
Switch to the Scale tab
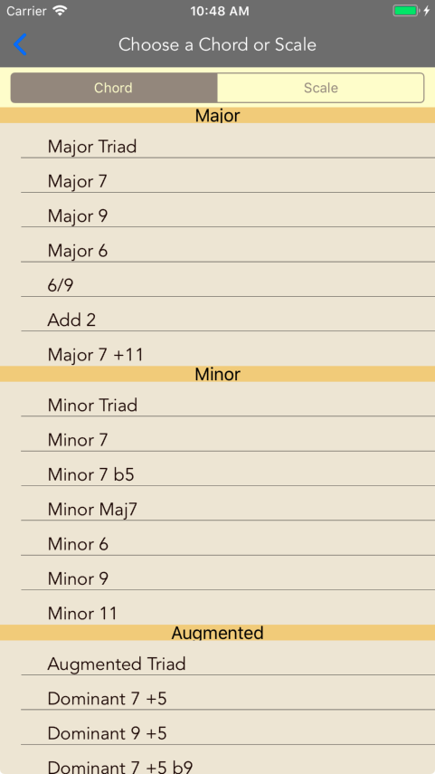(x=320, y=88)
